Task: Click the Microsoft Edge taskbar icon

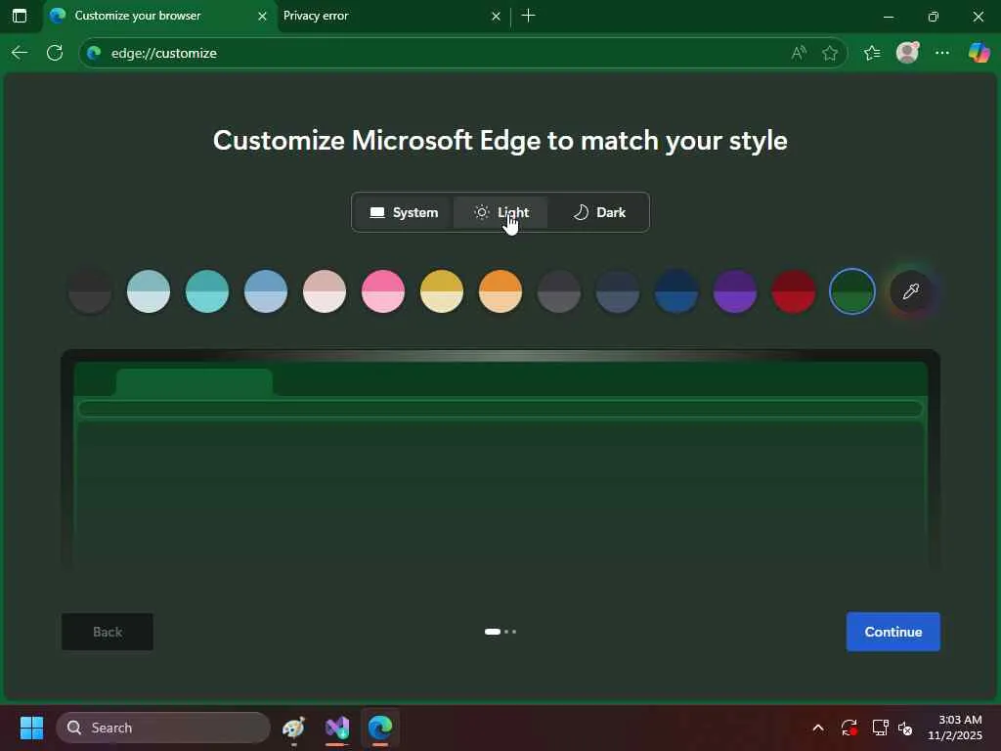Action: point(380,728)
